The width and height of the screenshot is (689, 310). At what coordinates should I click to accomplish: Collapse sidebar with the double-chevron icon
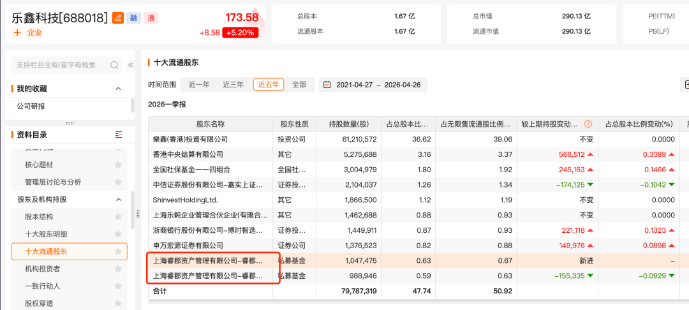point(131,65)
